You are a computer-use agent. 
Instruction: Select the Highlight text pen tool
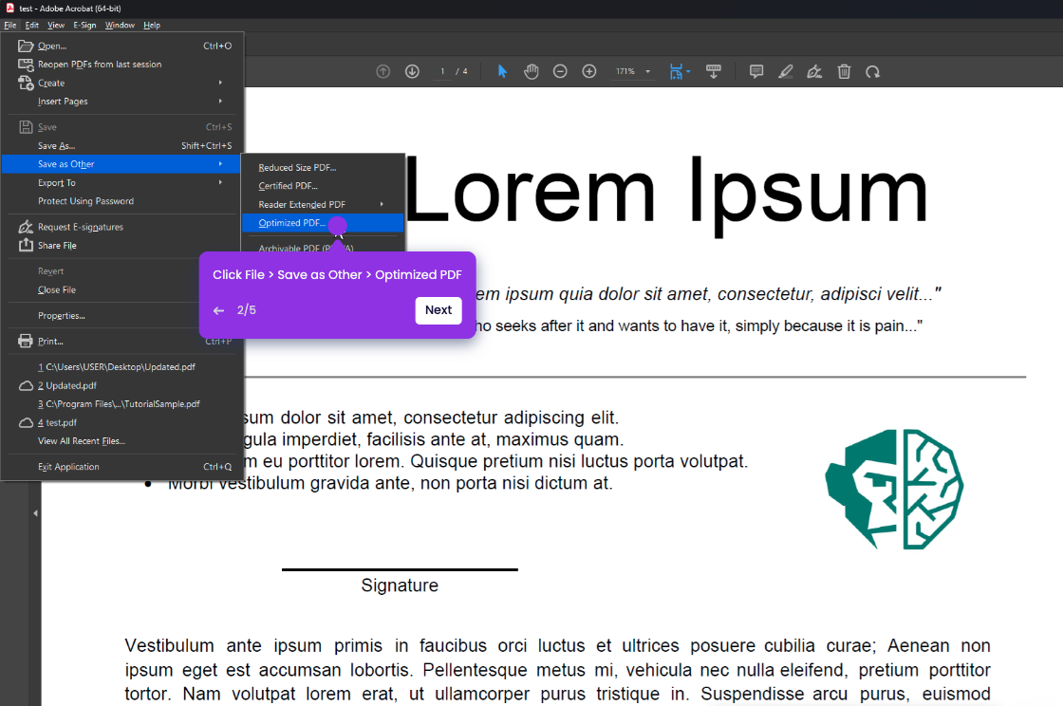pyautogui.click(x=786, y=71)
